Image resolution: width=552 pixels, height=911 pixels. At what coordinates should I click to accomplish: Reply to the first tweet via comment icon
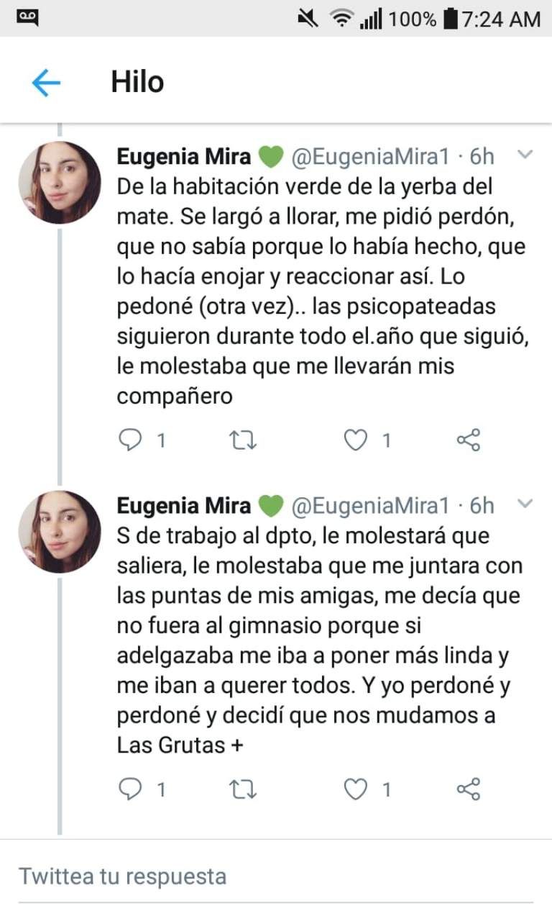pos(130,440)
